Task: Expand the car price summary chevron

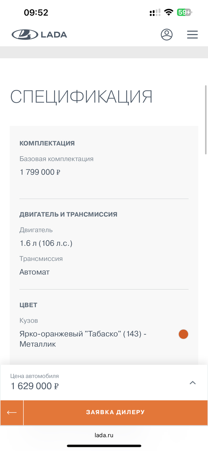Action: [x=193, y=383]
